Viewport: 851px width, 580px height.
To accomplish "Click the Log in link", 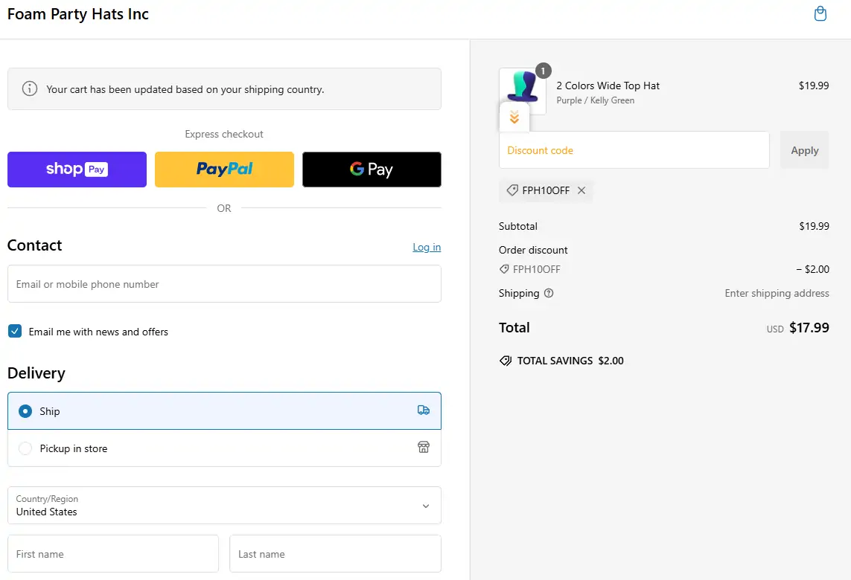I will [x=427, y=247].
